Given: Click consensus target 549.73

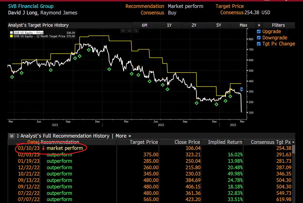Looking at the screenshot, I should coord(284,193).
